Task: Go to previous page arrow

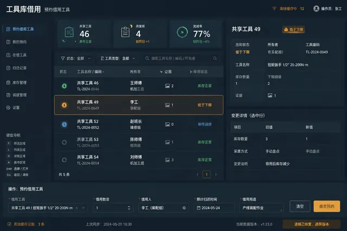Action: (x=197, y=174)
